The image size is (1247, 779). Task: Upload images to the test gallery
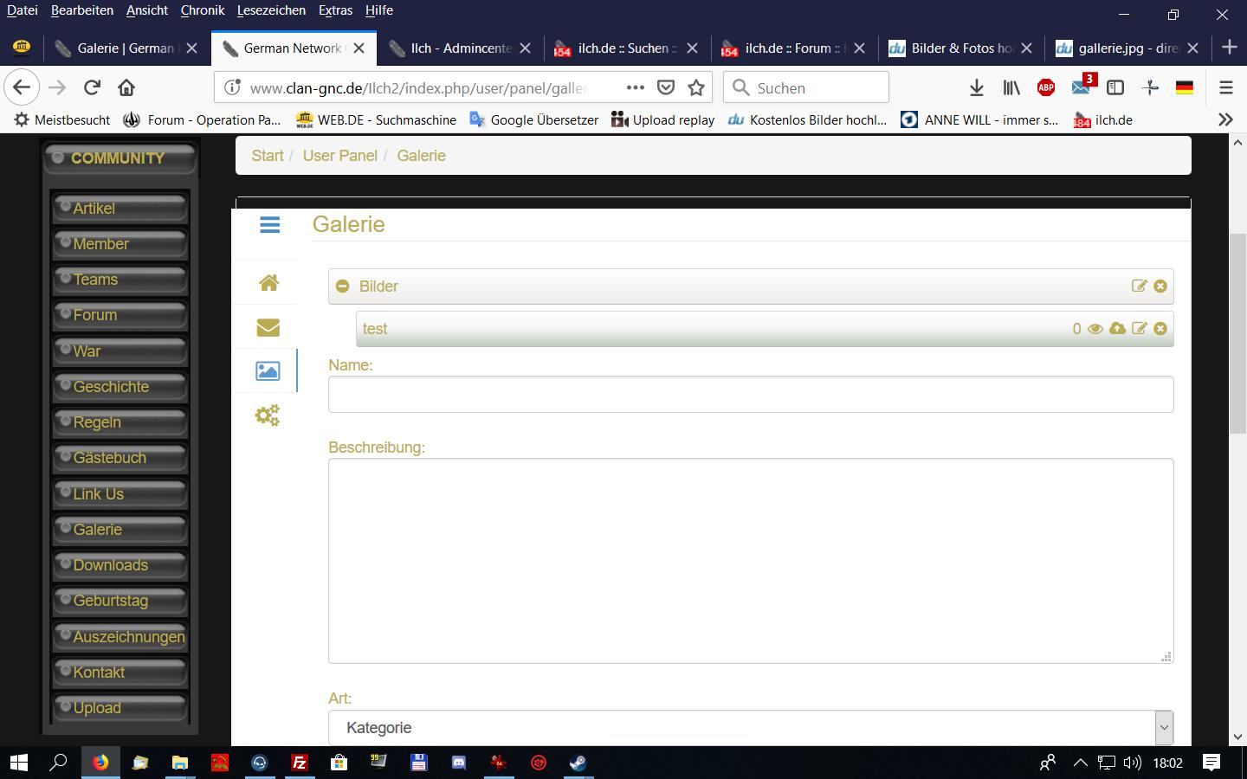[1118, 329]
